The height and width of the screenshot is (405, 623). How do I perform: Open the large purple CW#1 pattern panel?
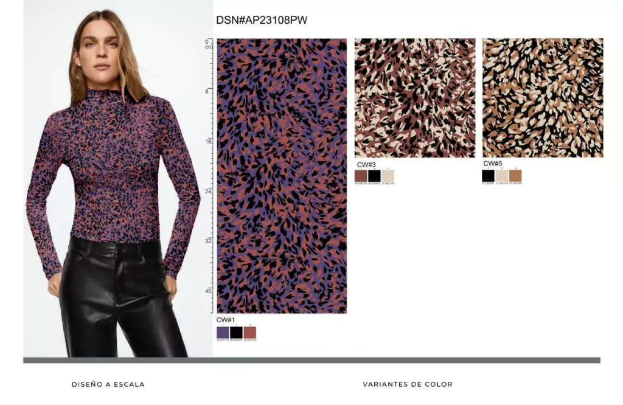282,176
